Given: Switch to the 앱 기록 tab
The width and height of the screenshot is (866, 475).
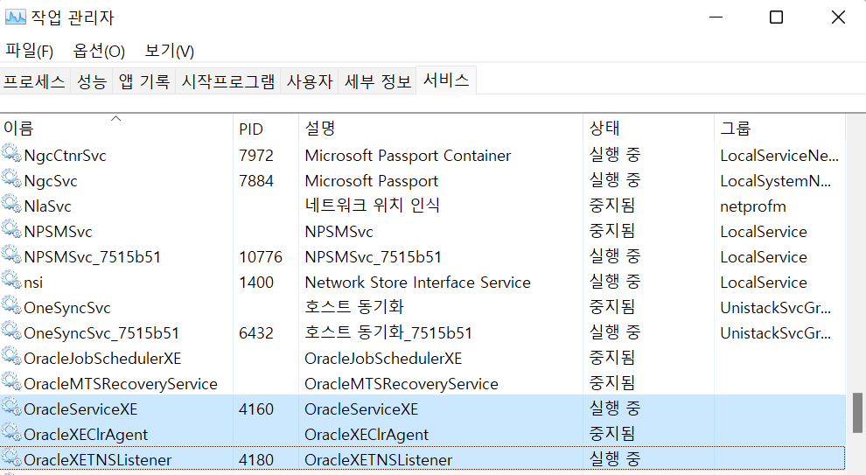Looking at the screenshot, I should click(144, 81).
